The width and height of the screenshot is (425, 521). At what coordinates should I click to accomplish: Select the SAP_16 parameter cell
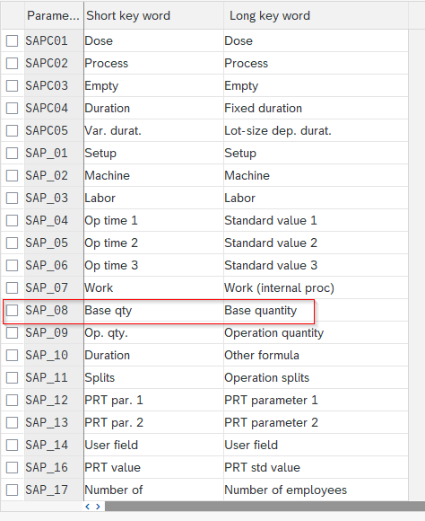click(x=54, y=467)
